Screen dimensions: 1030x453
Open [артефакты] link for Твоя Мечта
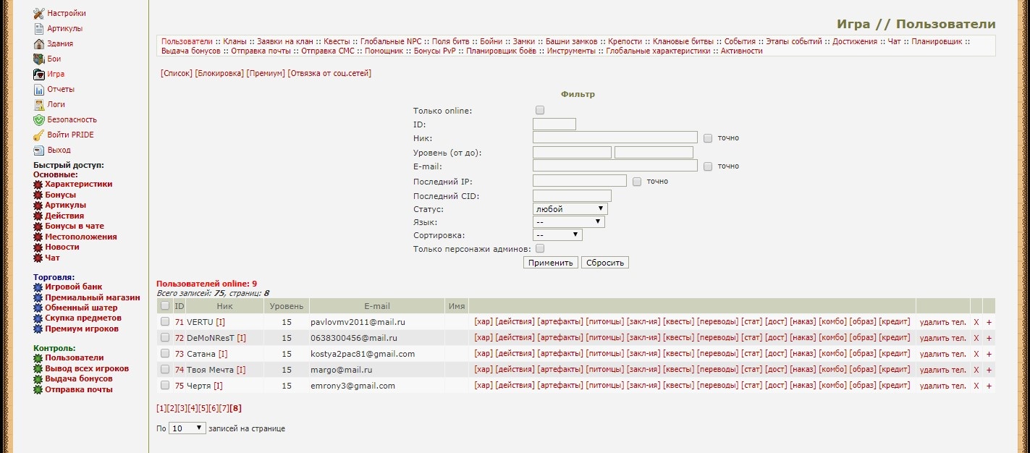tap(560, 370)
